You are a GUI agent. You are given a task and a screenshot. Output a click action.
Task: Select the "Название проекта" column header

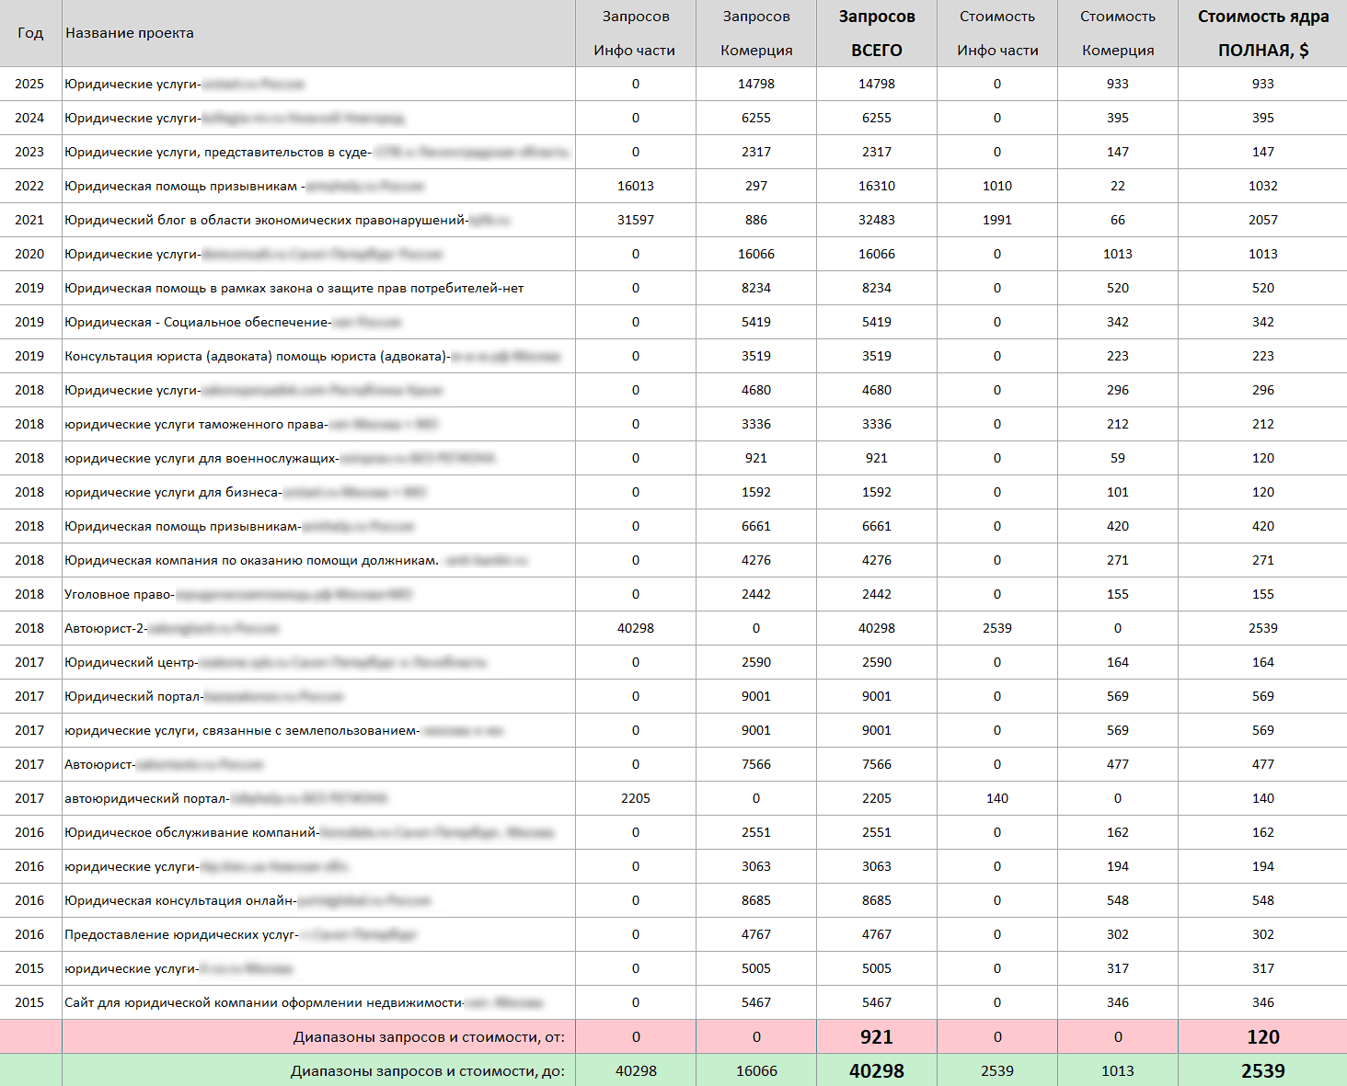click(130, 33)
